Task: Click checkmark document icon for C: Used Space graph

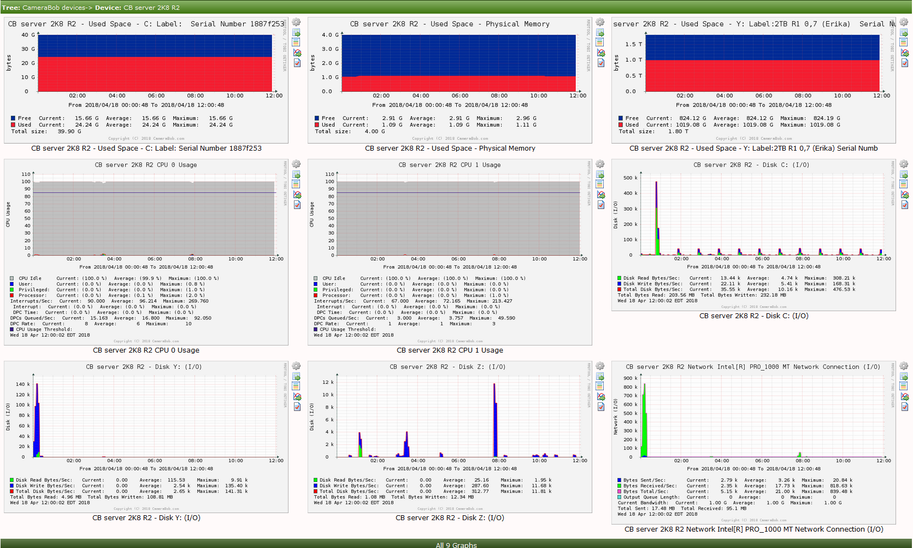Action: (297, 63)
